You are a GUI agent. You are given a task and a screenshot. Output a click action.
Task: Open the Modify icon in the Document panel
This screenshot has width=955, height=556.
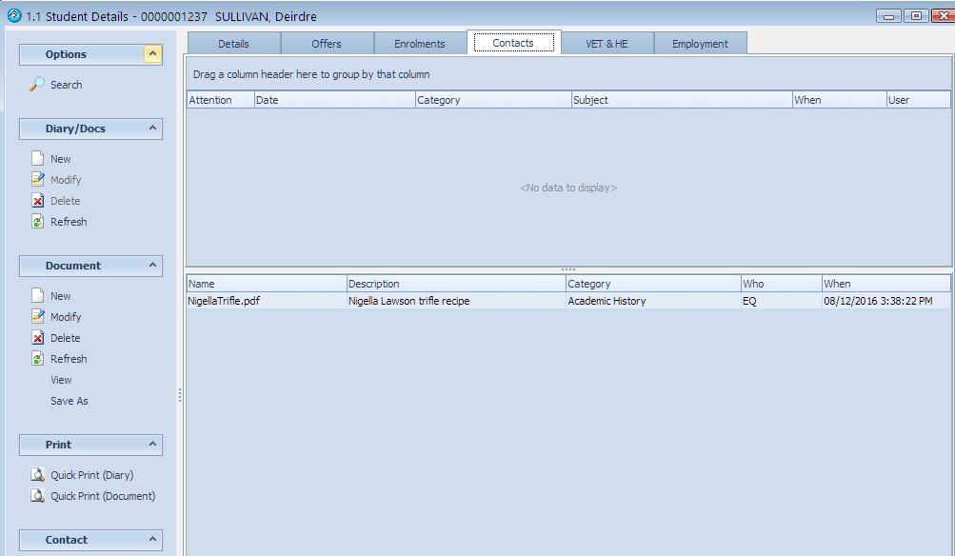[38, 316]
